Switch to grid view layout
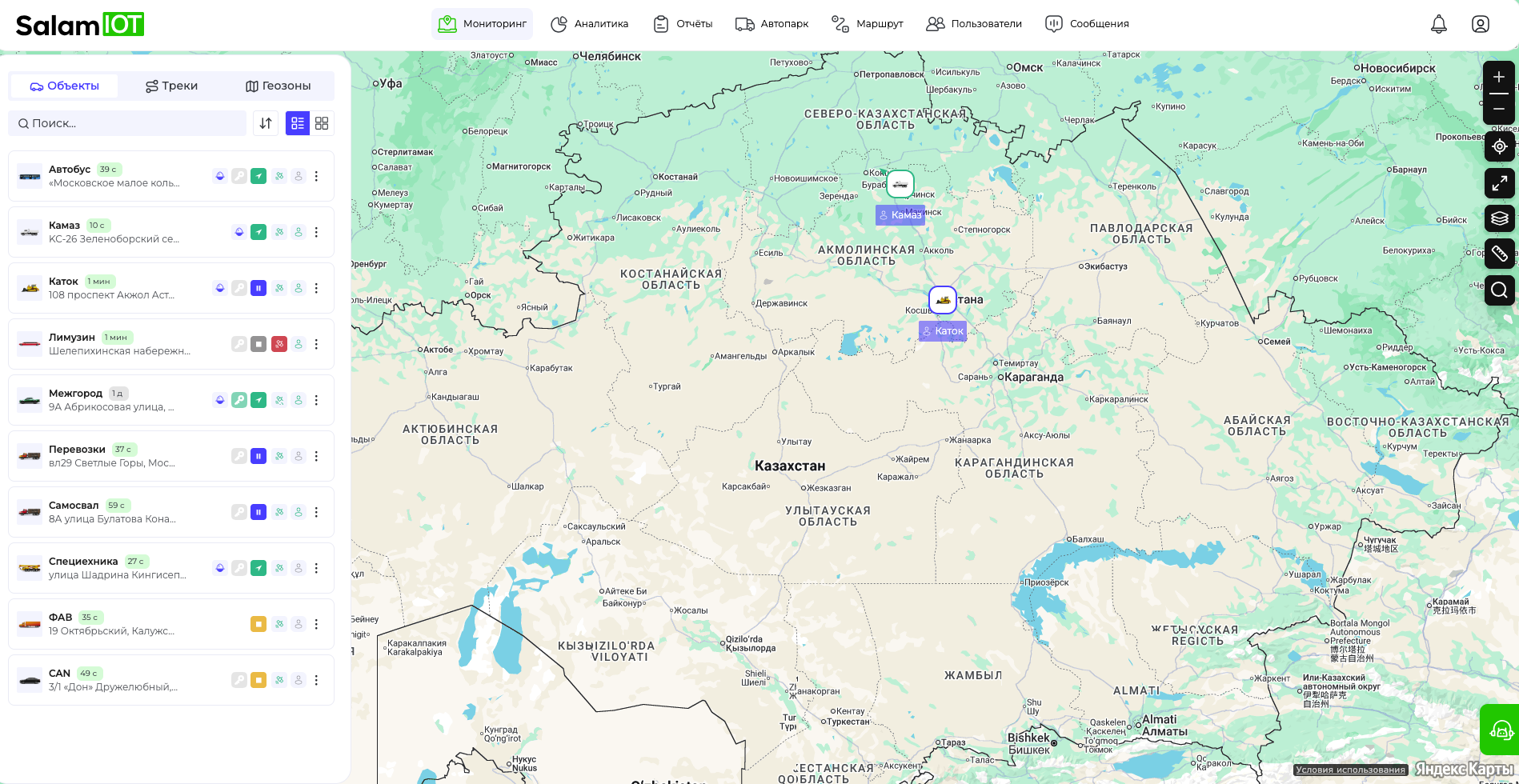Screen dimensions: 1519x784 (322, 123)
